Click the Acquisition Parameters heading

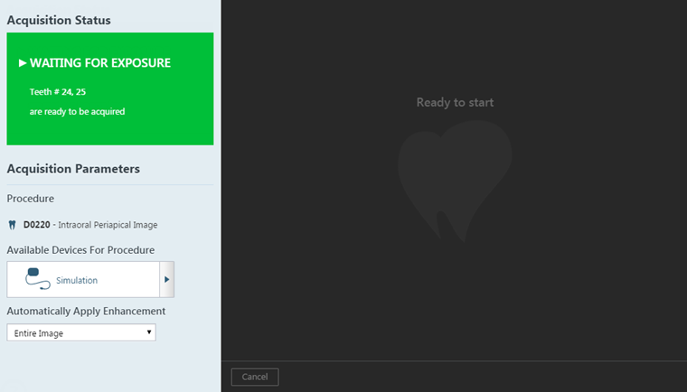73,169
